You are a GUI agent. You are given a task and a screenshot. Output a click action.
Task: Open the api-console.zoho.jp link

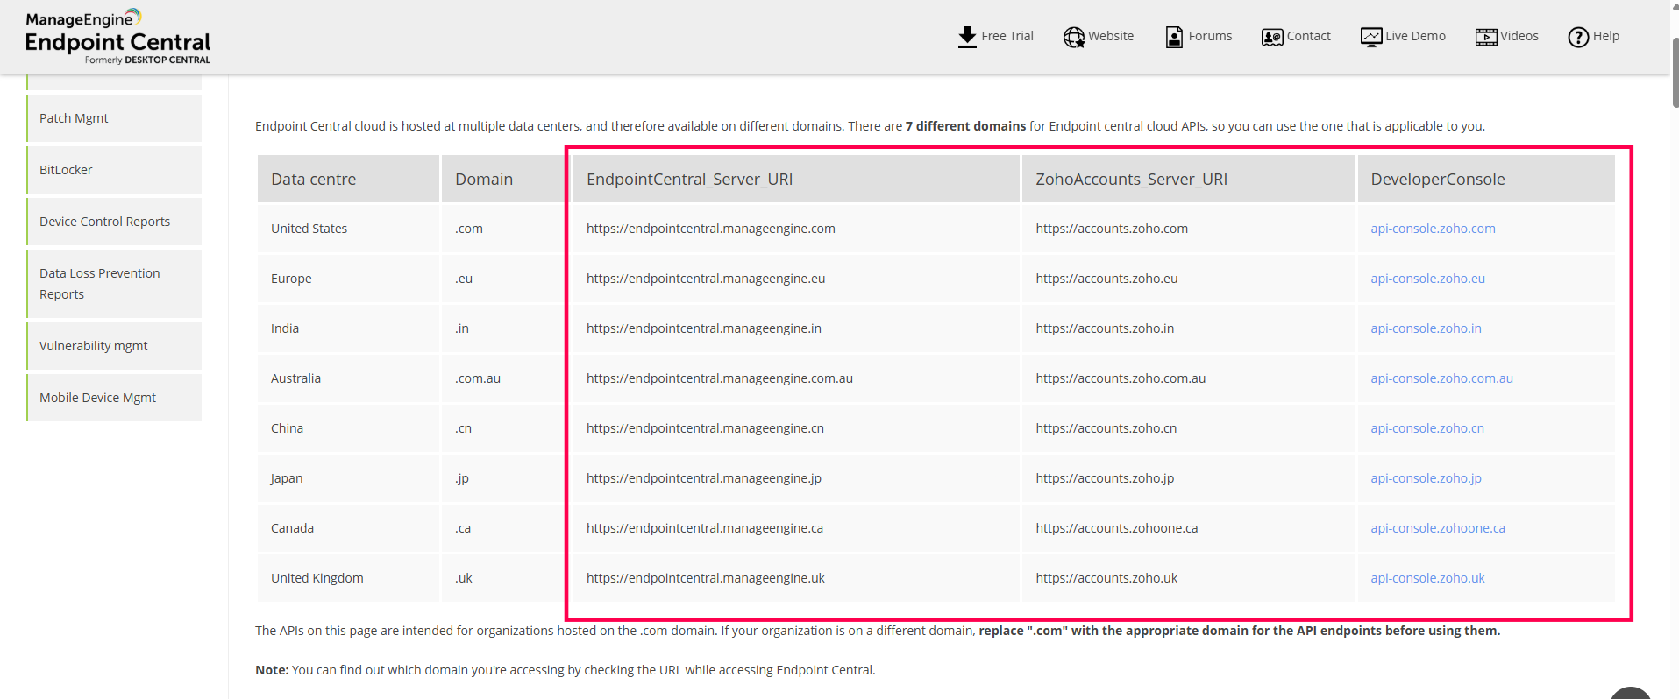1426,478
